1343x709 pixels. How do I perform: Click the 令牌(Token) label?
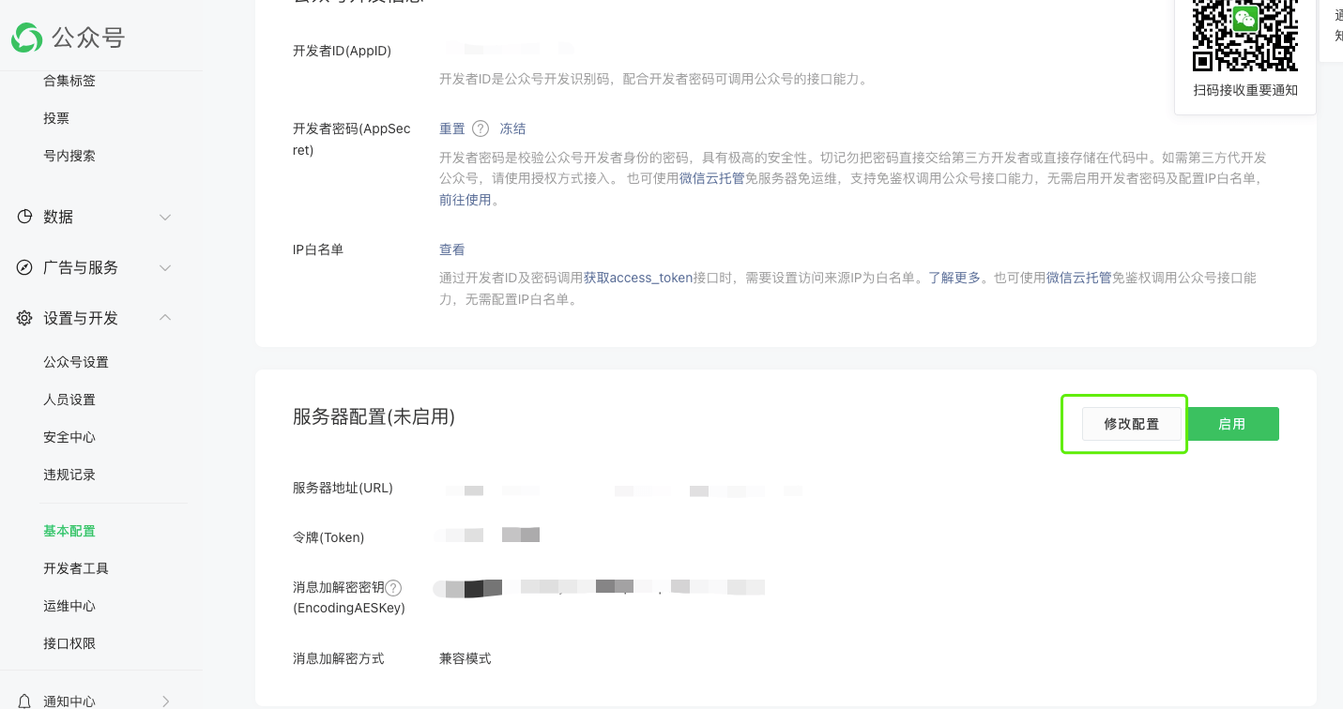(328, 537)
